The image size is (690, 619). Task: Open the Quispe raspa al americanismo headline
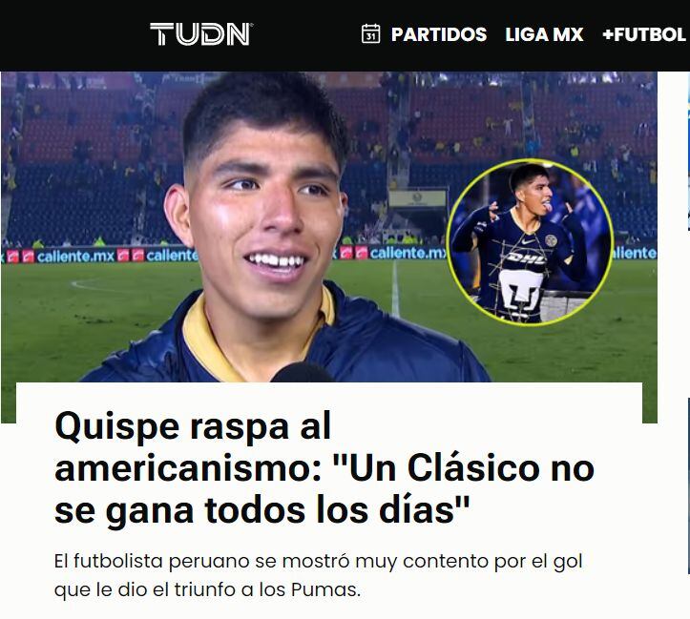[x=324, y=467]
